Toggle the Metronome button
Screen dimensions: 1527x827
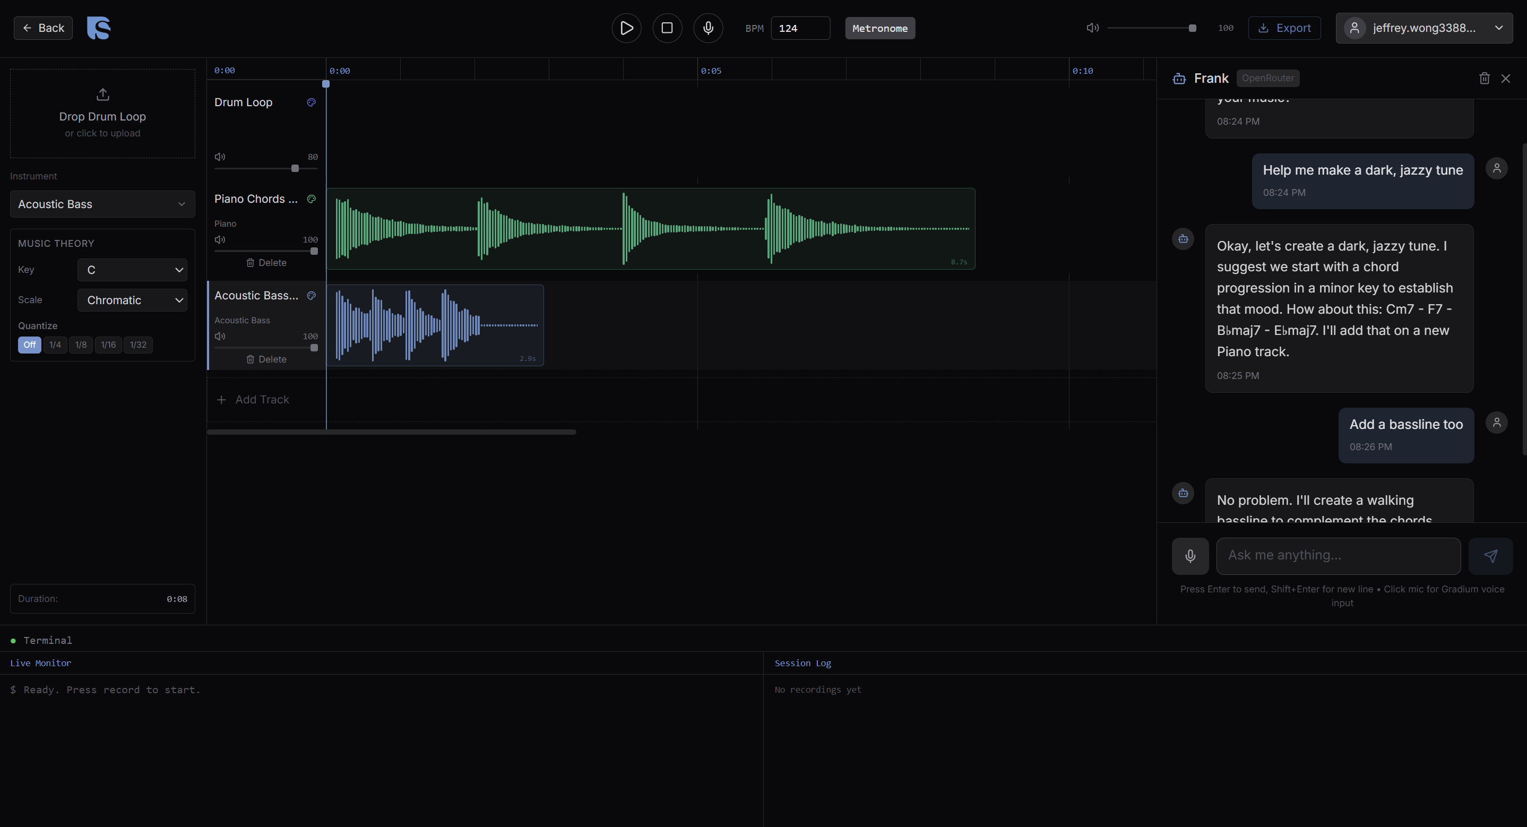coord(879,29)
